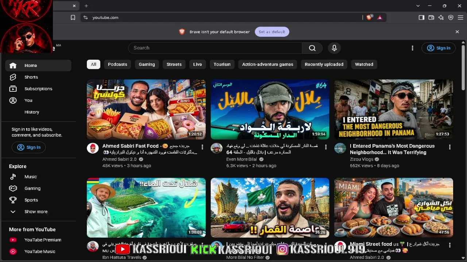
Task: Go to Home in the sidebar
Action: 38,65
